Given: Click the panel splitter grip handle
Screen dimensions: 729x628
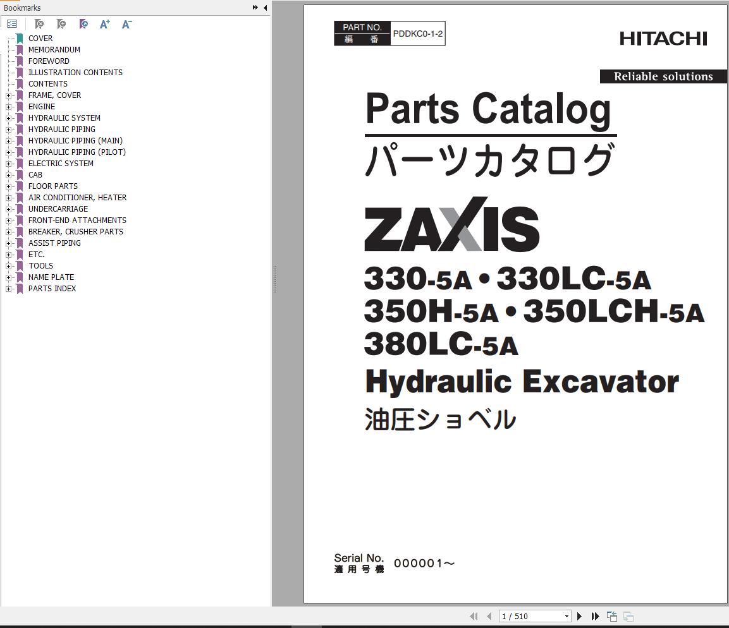Looking at the screenshot, I should point(275,279).
